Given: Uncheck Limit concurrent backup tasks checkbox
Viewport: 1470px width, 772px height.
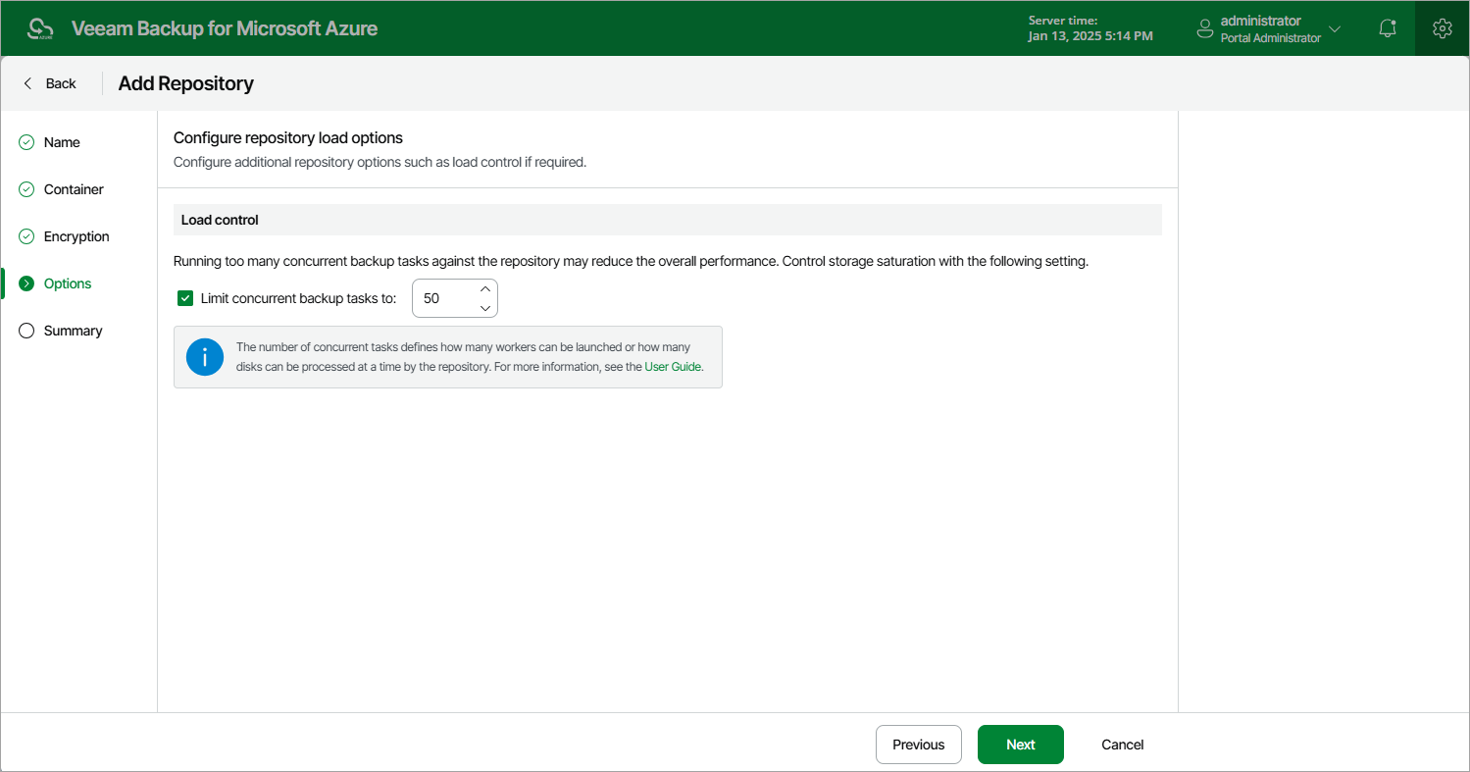Looking at the screenshot, I should [x=185, y=298].
